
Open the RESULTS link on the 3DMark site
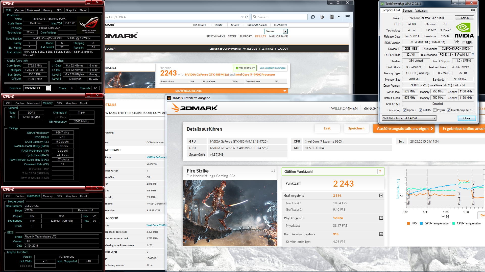260,36
